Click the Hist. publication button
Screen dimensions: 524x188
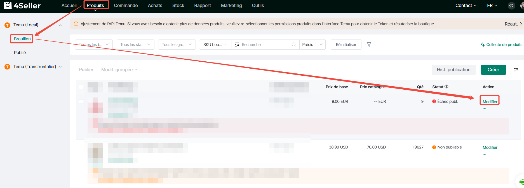[453, 70]
